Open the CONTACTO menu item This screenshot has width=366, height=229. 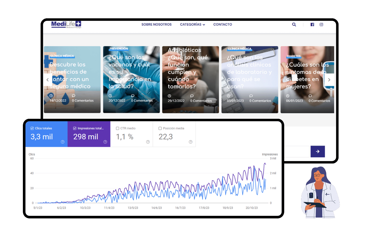(222, 25)
